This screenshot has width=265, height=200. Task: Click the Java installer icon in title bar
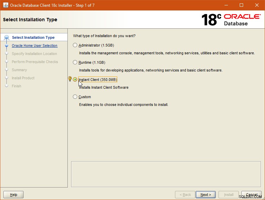click(x=6, y=5)
